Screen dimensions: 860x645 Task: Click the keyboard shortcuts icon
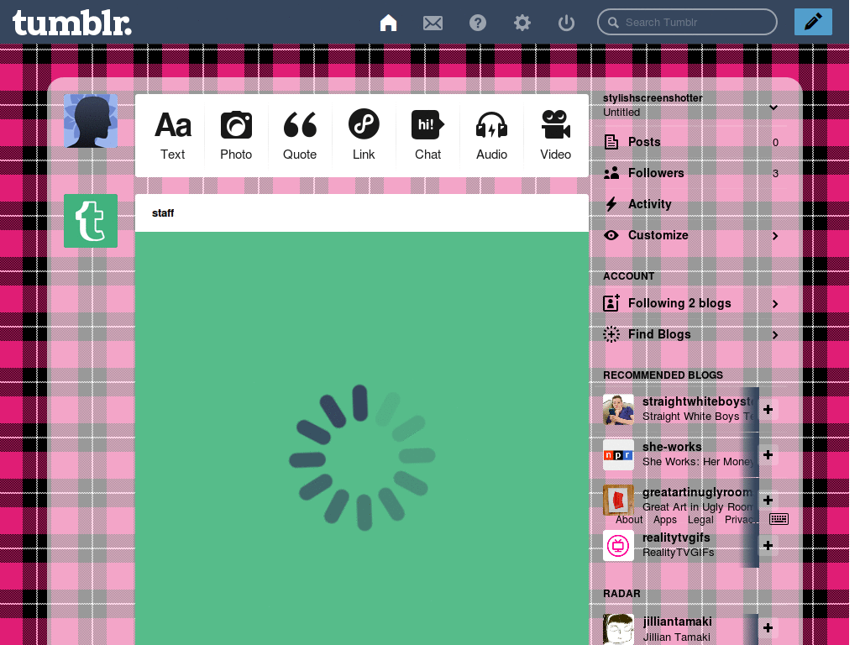(x=779, y=519)
